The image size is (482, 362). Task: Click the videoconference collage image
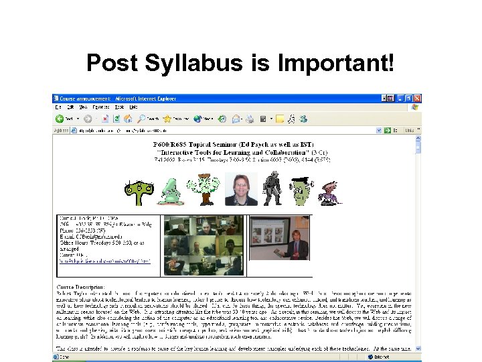[204, 245]
